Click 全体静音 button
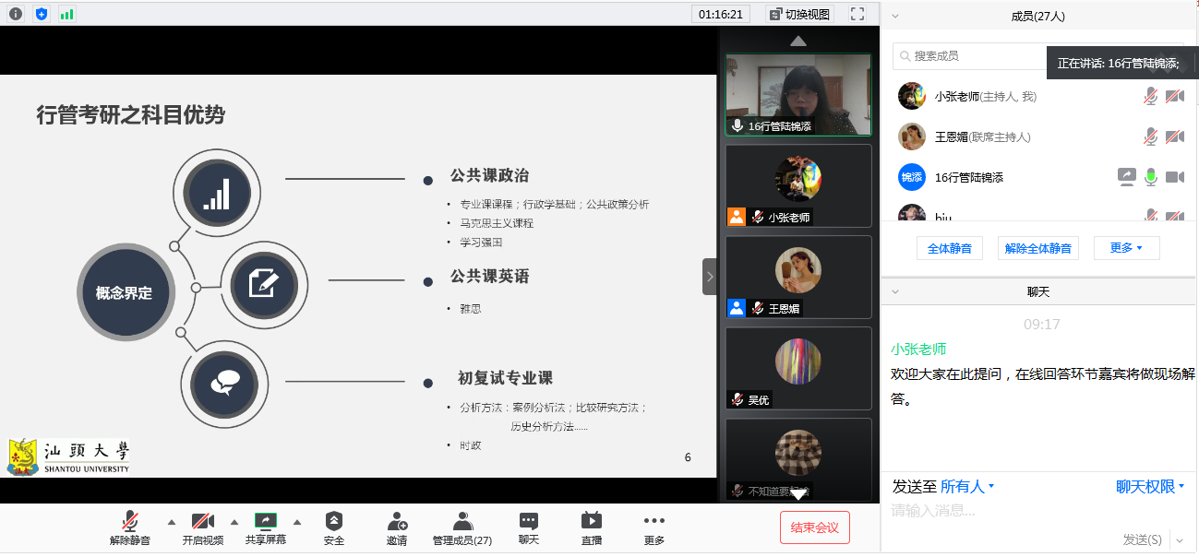This screenshot has height=557, width=1199. [950, 248]
